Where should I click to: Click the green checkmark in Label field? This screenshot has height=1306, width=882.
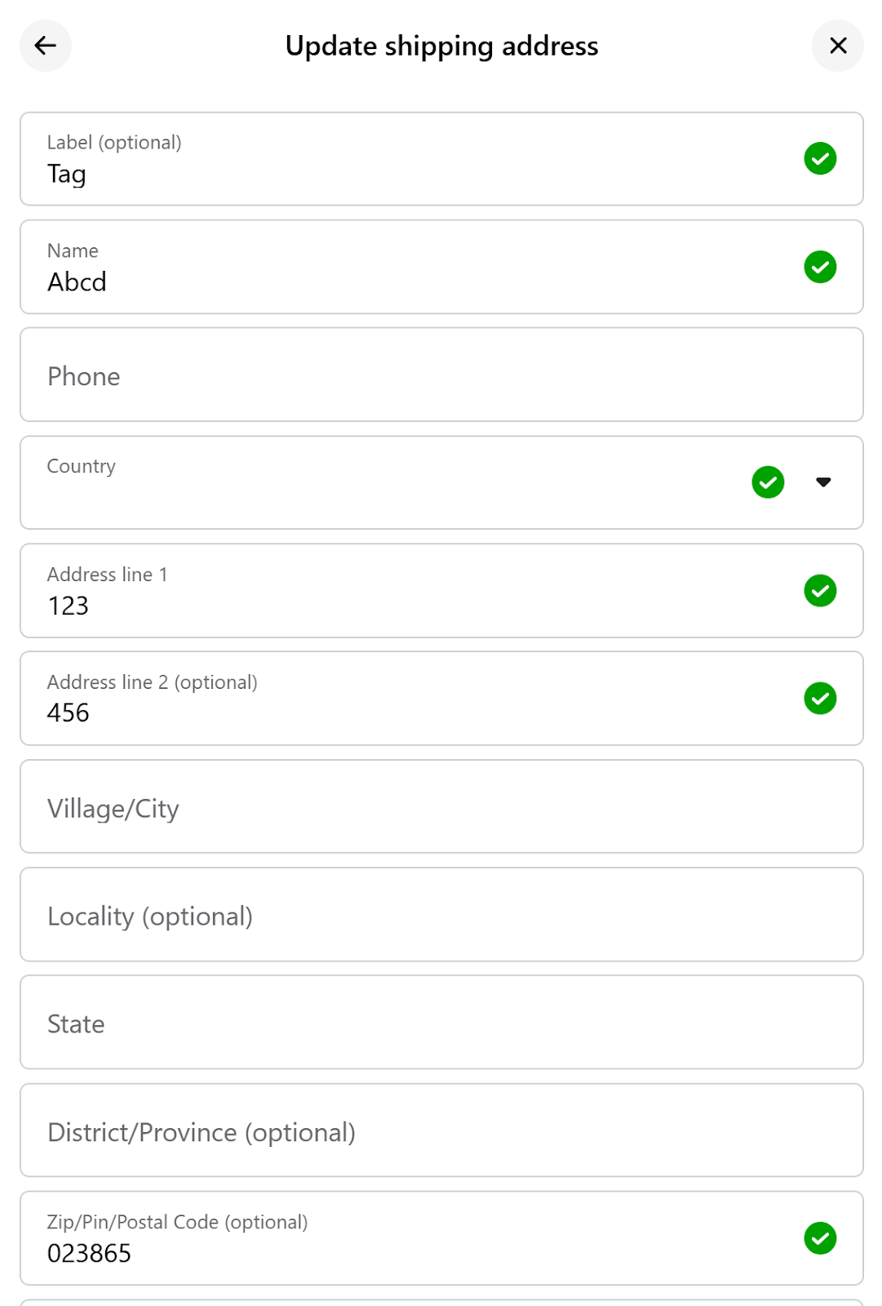click(820, 158)
